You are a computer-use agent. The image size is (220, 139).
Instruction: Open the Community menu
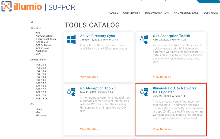pos(132,13)
